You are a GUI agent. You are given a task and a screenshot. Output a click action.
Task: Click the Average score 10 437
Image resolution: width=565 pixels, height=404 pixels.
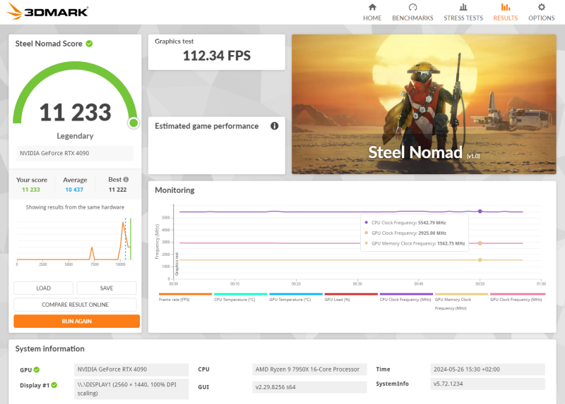74,190
